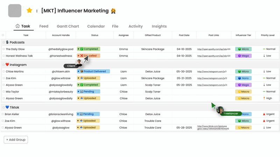Open Product Delivered status dropdown for Chloe Martins
The image size is (280, 157).
pyautogui.click(x=93, y=72)
